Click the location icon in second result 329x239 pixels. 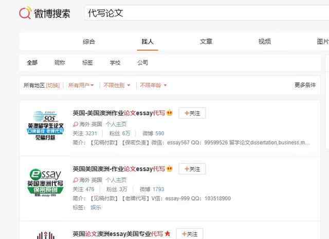click(76, 180)
